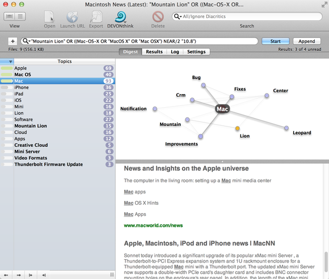This screenshot has width=329, height=279.
Task: Click the Mac OS relevance bar
Action: point(6,74)
